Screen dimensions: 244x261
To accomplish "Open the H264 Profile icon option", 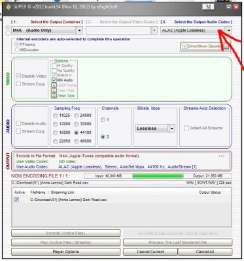I will click(x=54, y=85).
